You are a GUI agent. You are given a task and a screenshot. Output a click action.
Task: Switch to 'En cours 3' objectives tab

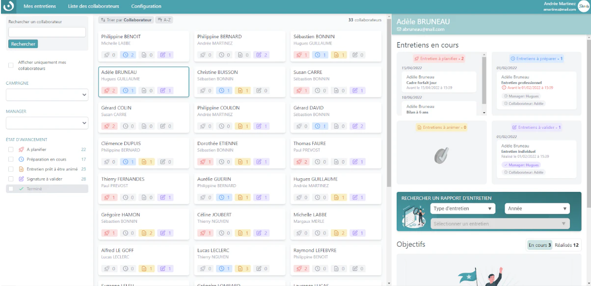[539, 245]
